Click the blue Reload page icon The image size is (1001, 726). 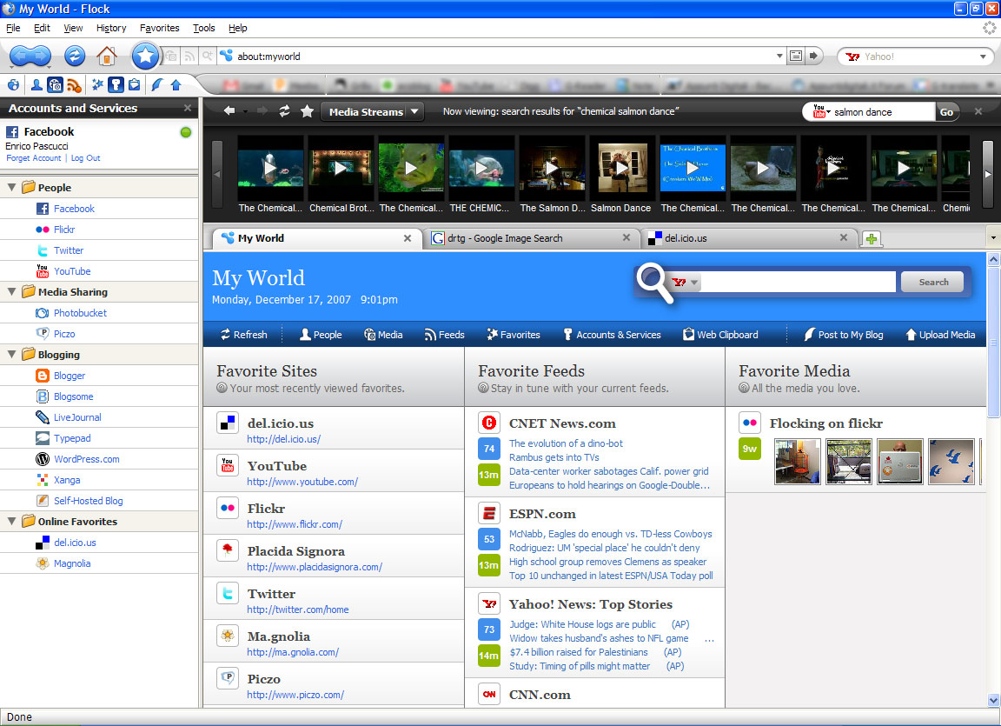pyautogui.click(x=75, y=57)
